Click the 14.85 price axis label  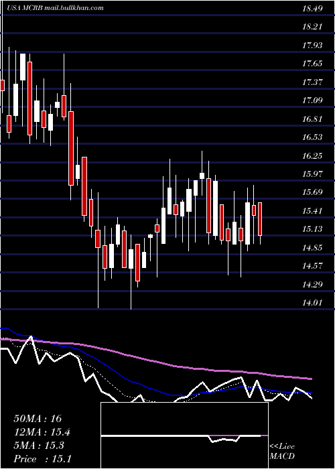coord(312,248)
